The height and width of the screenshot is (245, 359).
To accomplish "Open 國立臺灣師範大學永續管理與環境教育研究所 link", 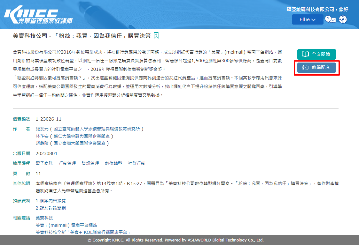I will click(97, 129).
